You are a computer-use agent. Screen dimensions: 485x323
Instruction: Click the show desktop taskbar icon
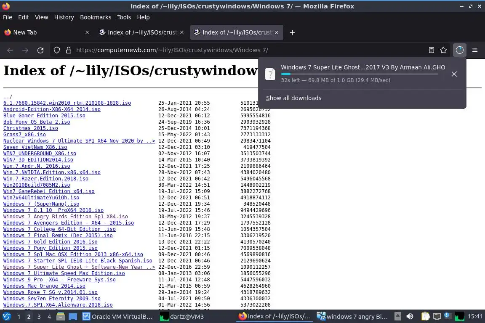click(x=73, y=317)
